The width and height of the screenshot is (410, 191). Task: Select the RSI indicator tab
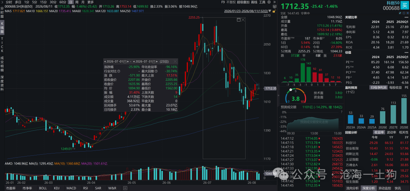pos(85,188)
